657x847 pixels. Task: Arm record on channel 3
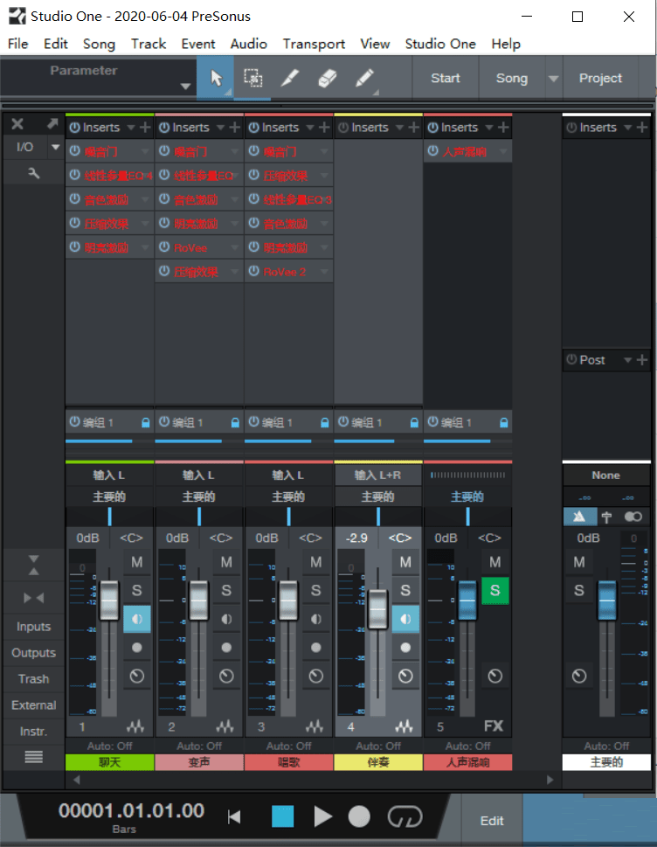click(315, 647)
